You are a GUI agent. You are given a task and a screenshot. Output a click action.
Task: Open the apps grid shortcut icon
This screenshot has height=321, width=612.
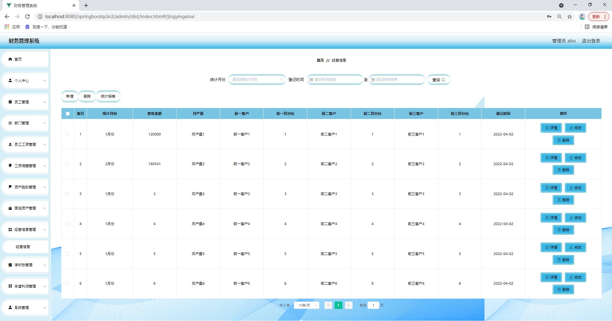(7, 27)
